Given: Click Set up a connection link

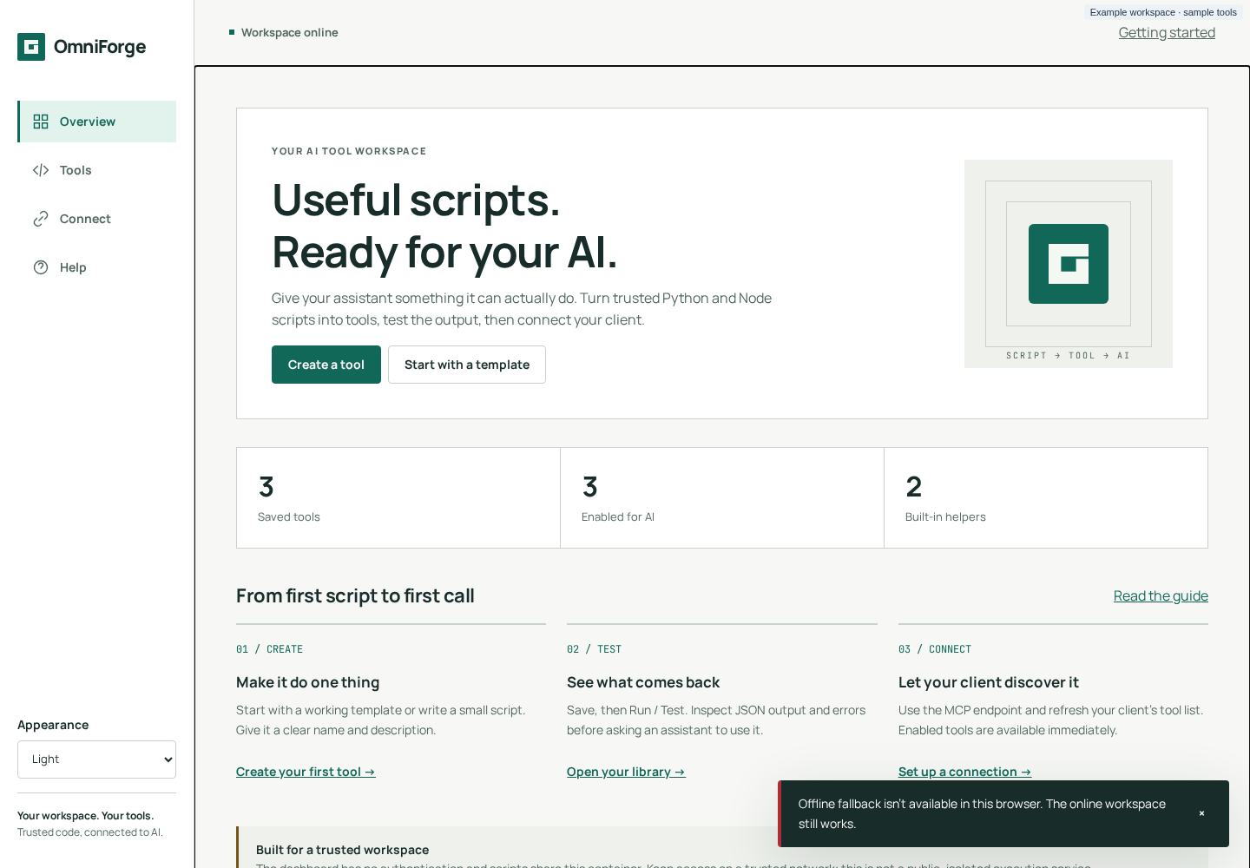Looking at the screenshot, I should point(964,772).
